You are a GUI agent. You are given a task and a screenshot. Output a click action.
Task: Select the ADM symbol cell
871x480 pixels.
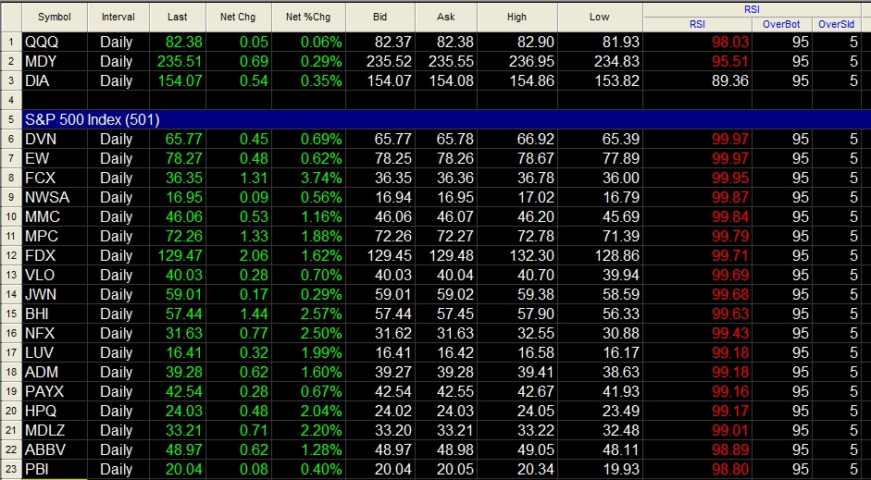point(55,372)
